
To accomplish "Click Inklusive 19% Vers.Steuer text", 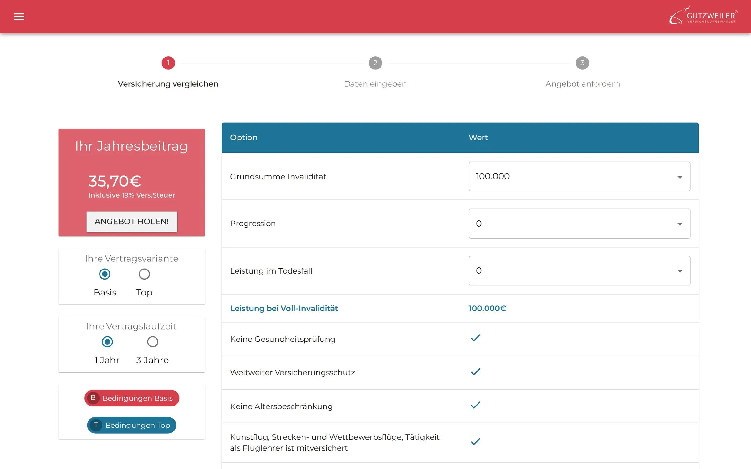I will [x=131, y=195].
